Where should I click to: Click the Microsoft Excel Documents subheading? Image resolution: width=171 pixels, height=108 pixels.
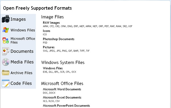point(62,97)
